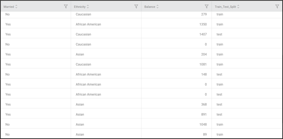This screenshot has width=283, height=139.
Task: Open the Train_Test_Split column filter icon
Action: [x=277, y=7]
